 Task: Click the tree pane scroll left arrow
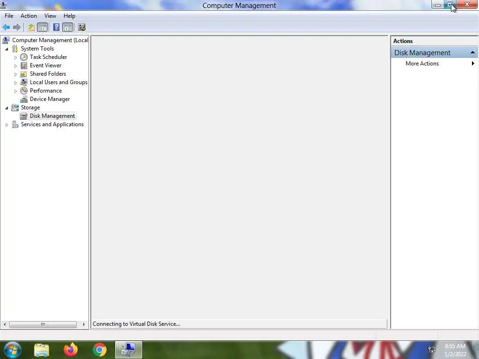pyautogui.click(x=5, y=324)
